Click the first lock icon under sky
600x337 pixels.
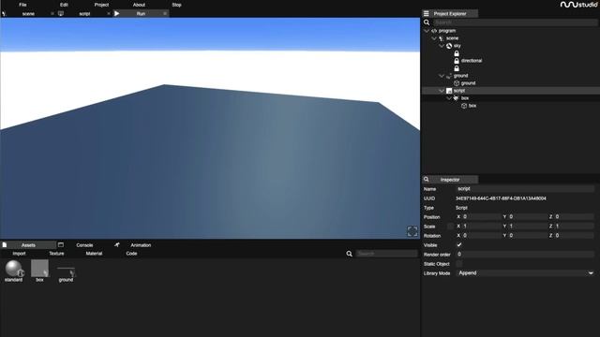457,53
